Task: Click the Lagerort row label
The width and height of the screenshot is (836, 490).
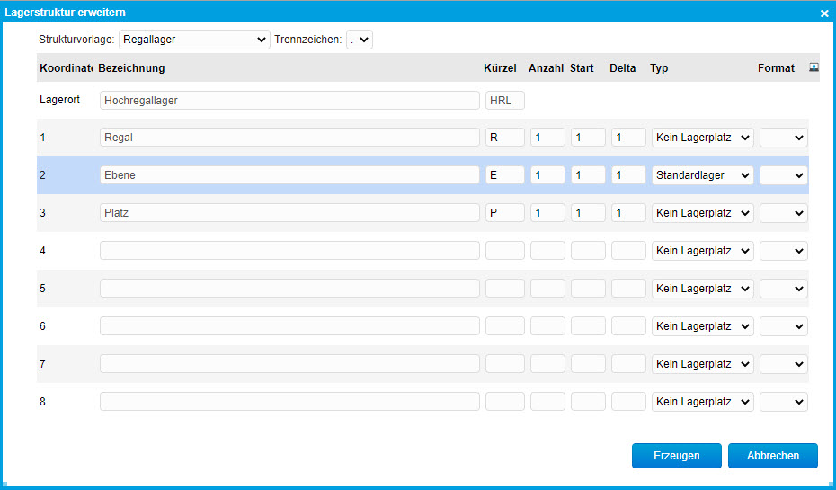Action: [59, 100]
